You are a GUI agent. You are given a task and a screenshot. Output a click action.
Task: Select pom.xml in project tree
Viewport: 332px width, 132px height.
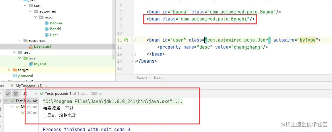26,76
